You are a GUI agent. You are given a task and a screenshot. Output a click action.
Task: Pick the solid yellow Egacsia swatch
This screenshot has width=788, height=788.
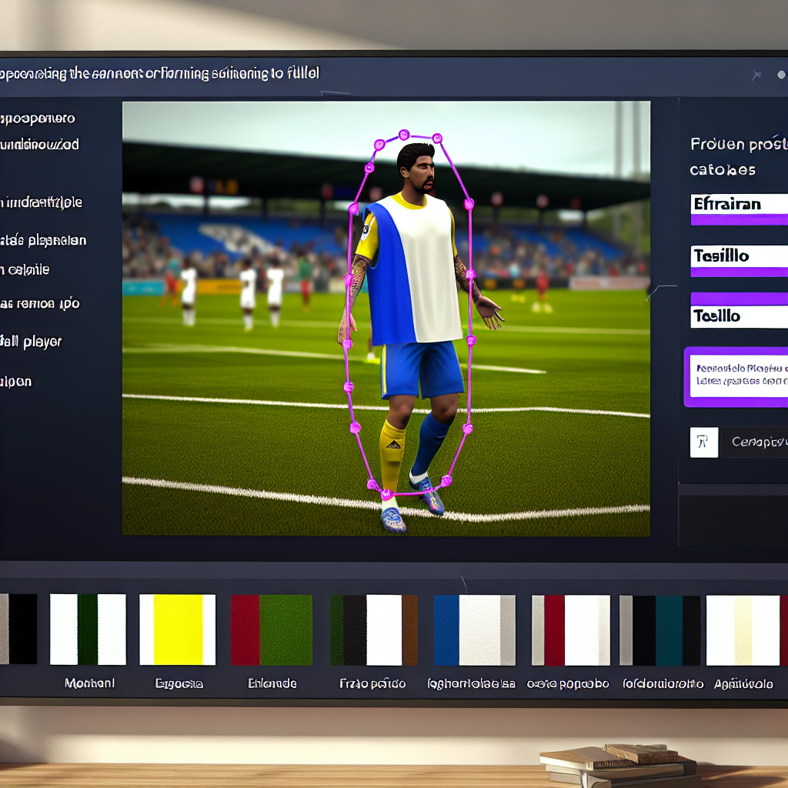coord(178,629)
